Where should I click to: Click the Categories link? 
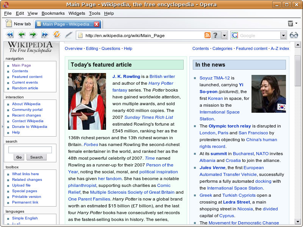click(222, 49)
